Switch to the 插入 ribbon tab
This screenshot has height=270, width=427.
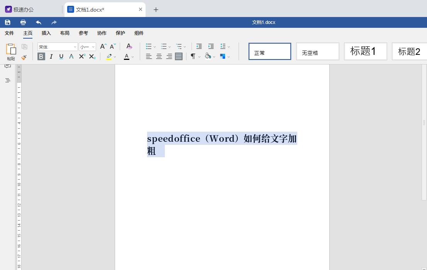coord(46,33)
